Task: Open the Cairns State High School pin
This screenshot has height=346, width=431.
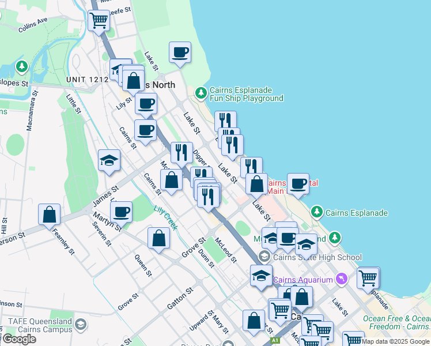Action: 264,257
